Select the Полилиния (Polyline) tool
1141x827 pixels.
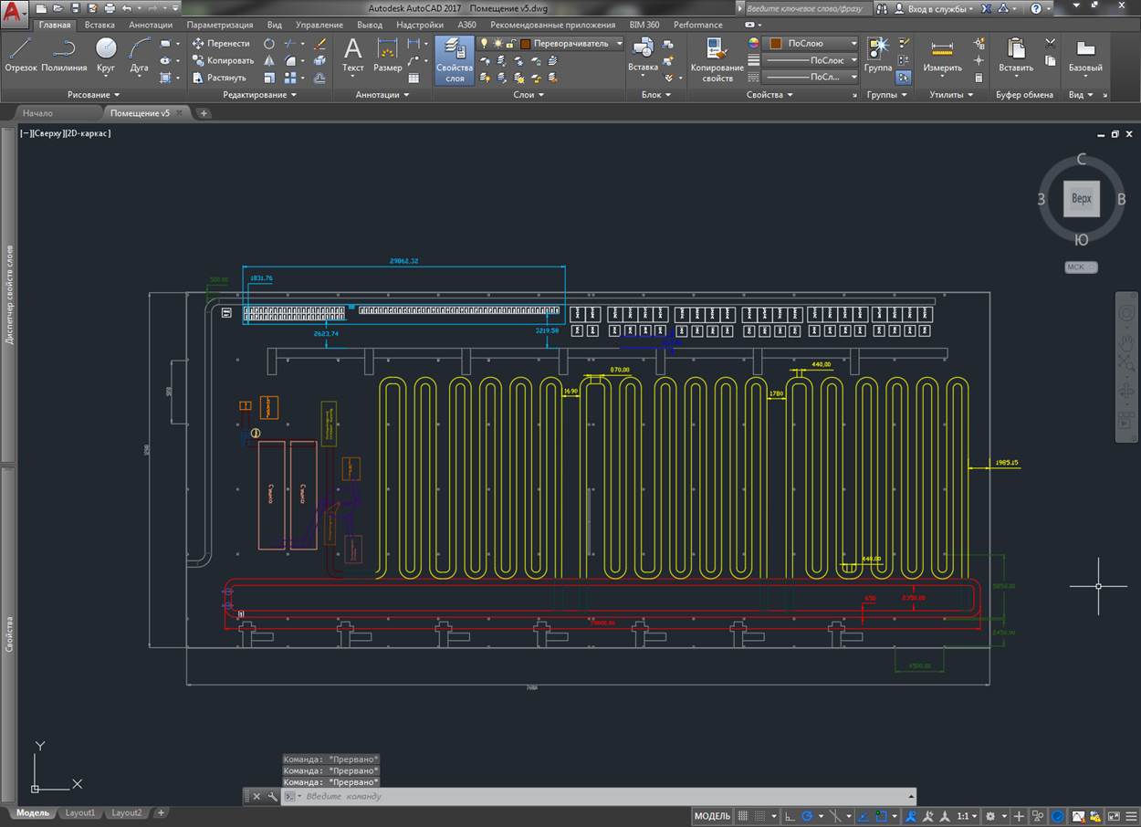click(64, 55)
